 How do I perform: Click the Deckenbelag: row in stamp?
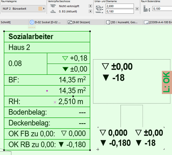pos(47,123)
